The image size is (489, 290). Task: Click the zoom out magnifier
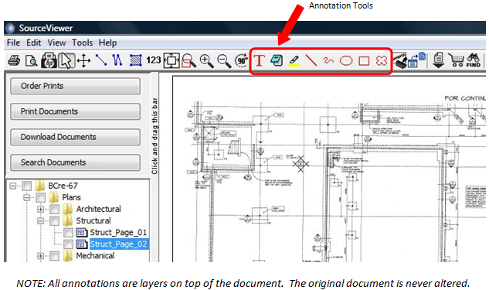coord(224,60)
